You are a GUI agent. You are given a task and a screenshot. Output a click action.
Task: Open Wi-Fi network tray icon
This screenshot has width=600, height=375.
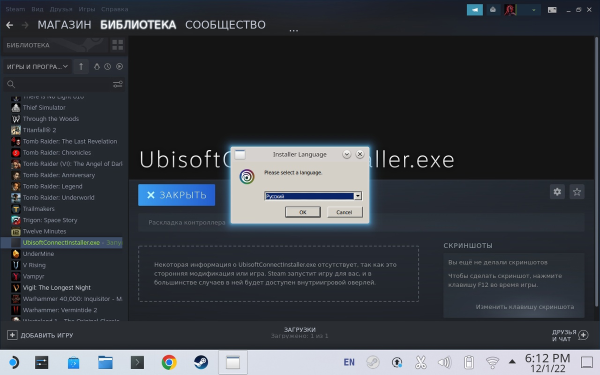(492, 362)
